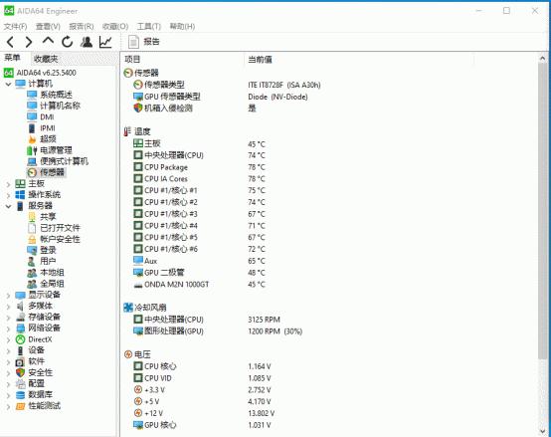
Task: Select the CPU Package temperature row
Action: point(199,167)
